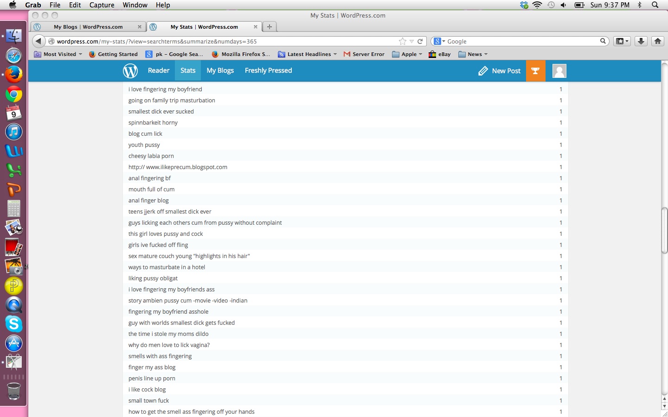
Task: Click the browser back arrow button
Action: pyautogui.click(x=39, y=41)
